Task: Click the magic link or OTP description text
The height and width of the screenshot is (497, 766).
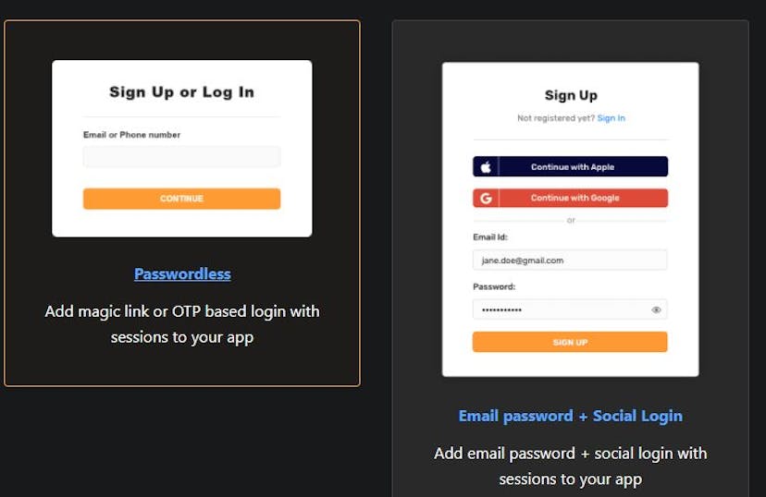Action: [182, 323]
